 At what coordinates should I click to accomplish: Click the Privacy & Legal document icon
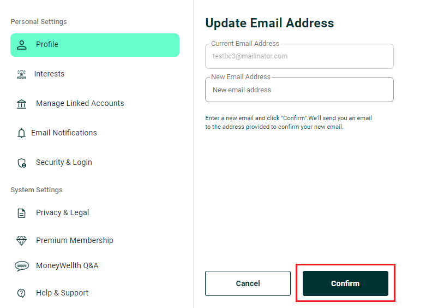[x=22, y=213]
